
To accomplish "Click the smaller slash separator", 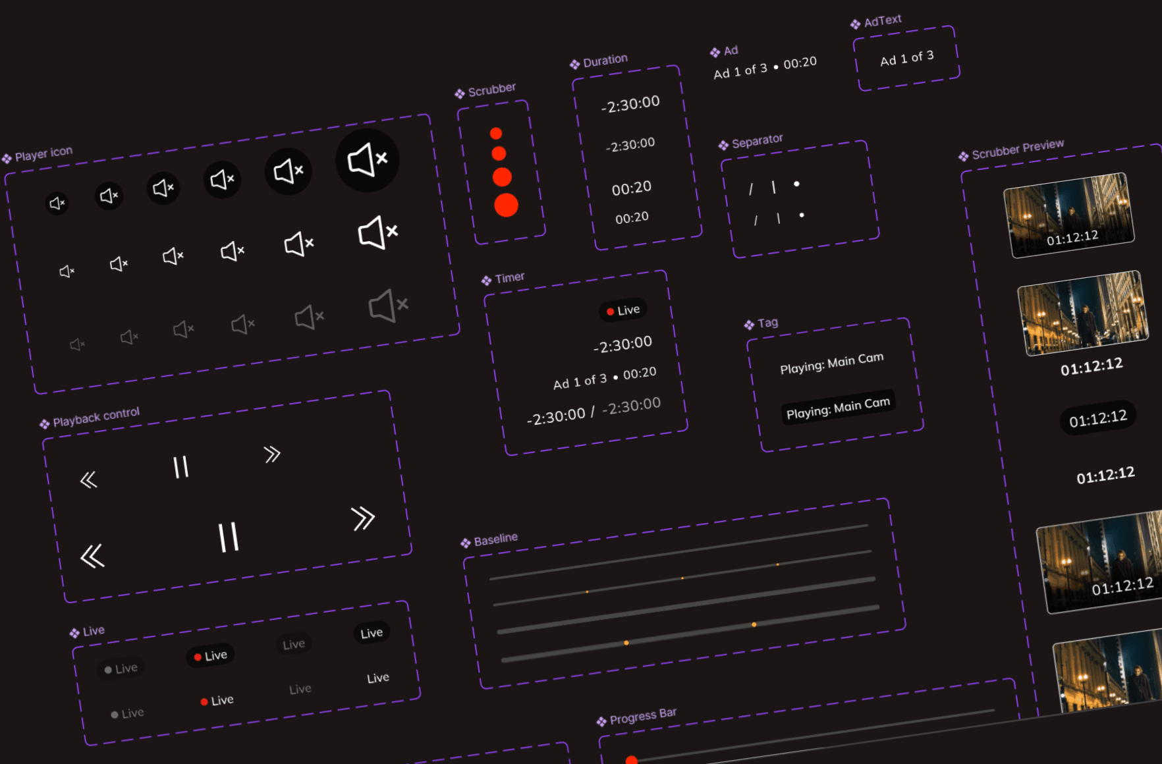I will [x=756, y=220].
